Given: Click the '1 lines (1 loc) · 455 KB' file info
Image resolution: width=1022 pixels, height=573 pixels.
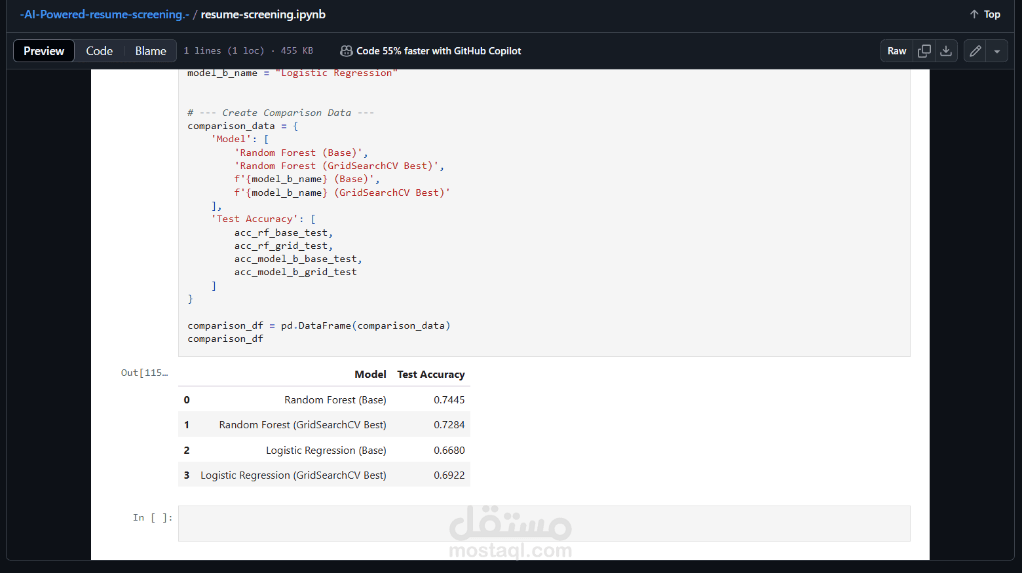Looking at the screenshot, I should [x=248, y=51].
